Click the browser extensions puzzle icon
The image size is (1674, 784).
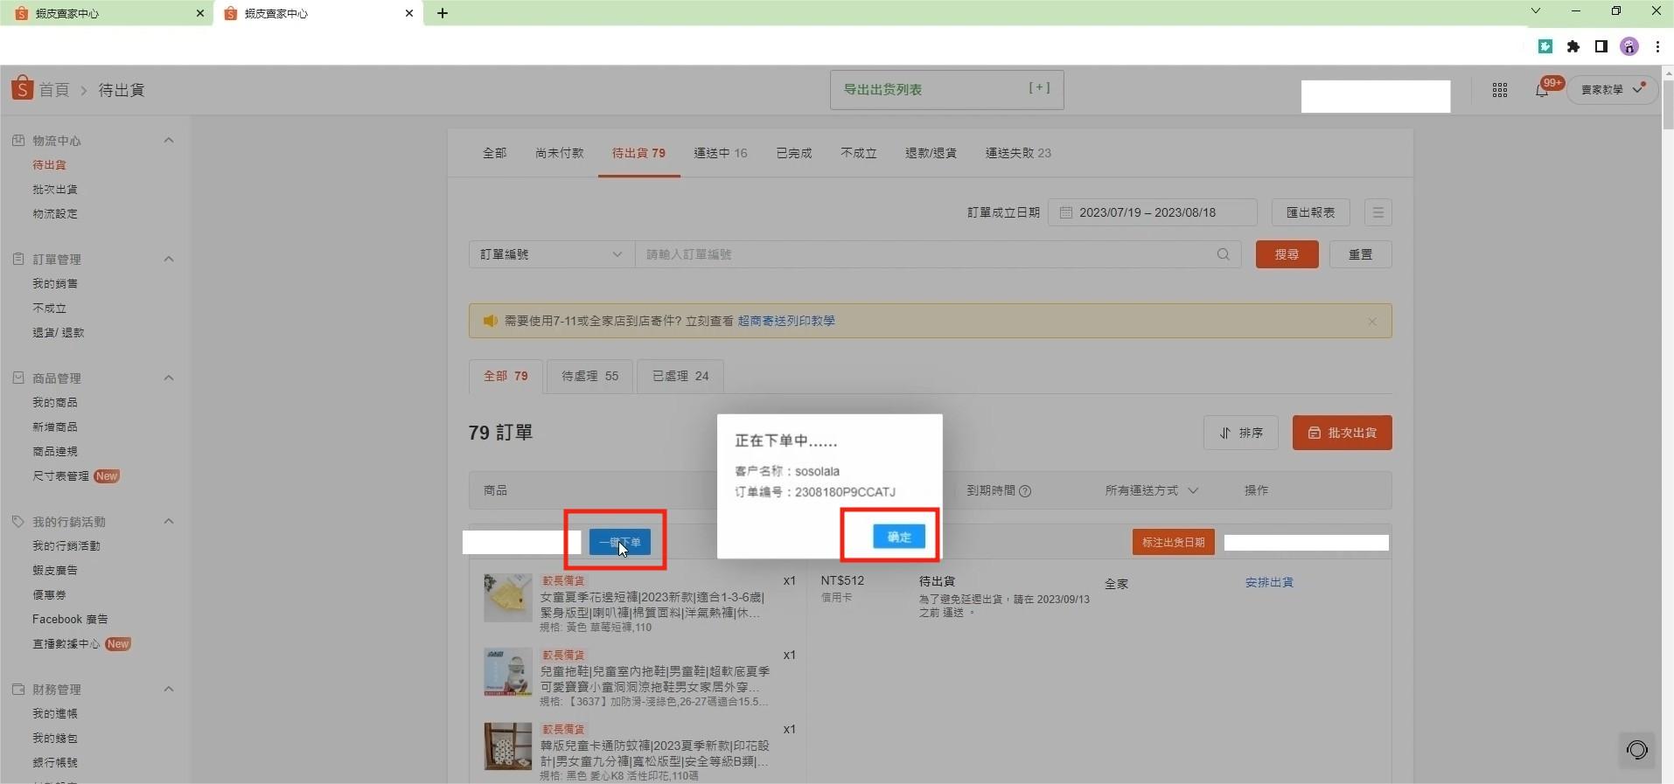(x=1573, y=46)
